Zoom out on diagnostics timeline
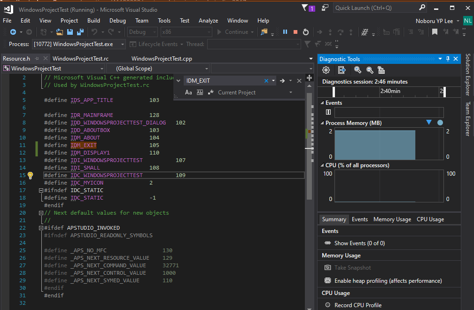The image size is (474, 310). point(369,70)
